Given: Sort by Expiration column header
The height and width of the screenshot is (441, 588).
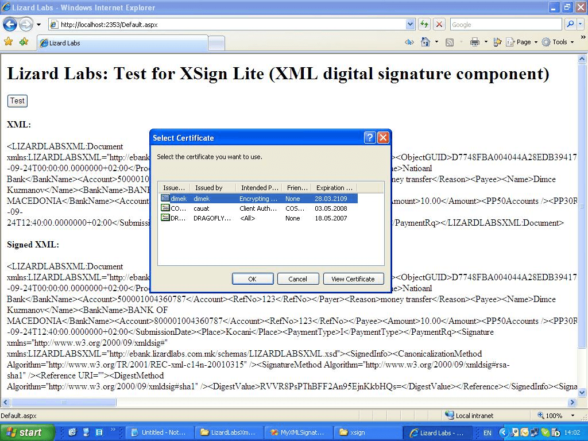Looking at the screenshot, I should pos(334,188).
